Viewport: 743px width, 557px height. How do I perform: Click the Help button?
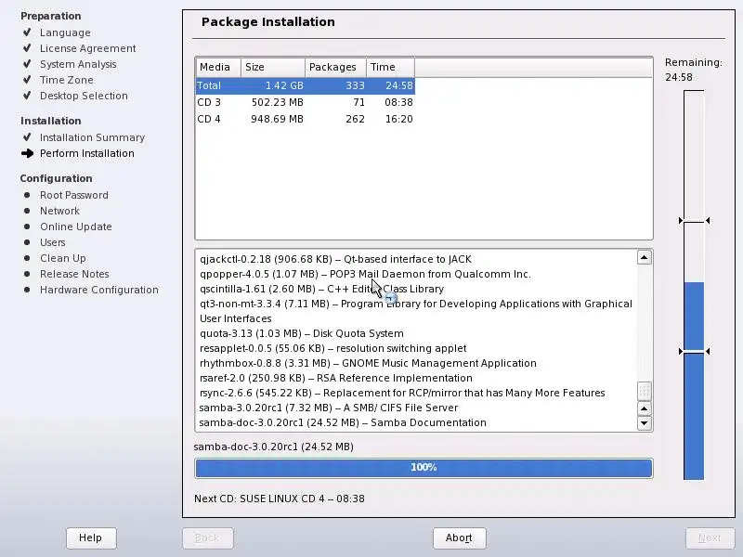click(91, 538)
